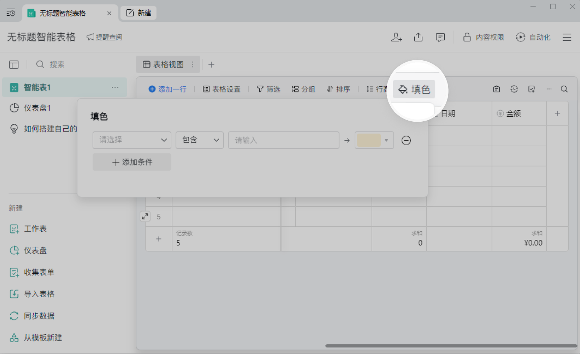Click 同步数据 sync option

(32, 316)
